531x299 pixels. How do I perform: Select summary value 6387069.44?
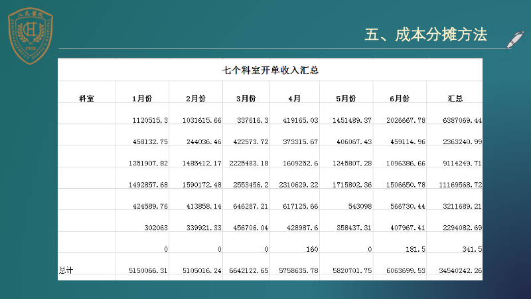[x=462, y=120]
